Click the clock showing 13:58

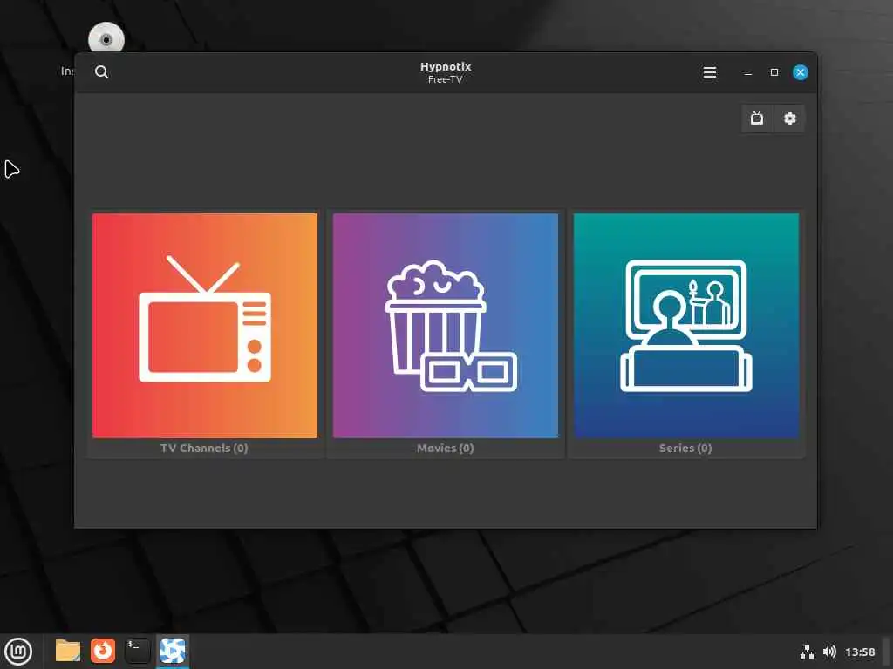point(860,652)
